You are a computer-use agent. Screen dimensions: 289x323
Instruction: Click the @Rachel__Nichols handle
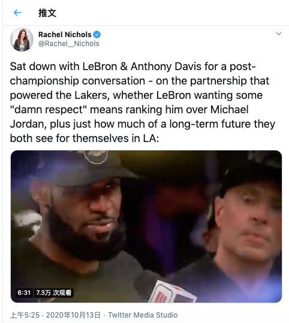tap(69, 44)
